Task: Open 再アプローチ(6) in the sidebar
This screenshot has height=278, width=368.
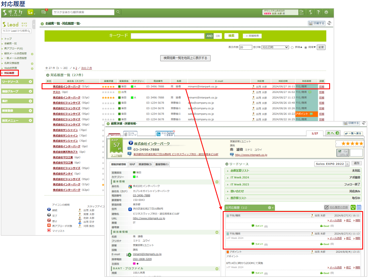Action: coord(13,49)
